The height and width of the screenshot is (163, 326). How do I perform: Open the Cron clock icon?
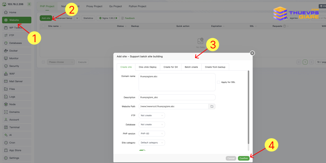coord(6,143)
